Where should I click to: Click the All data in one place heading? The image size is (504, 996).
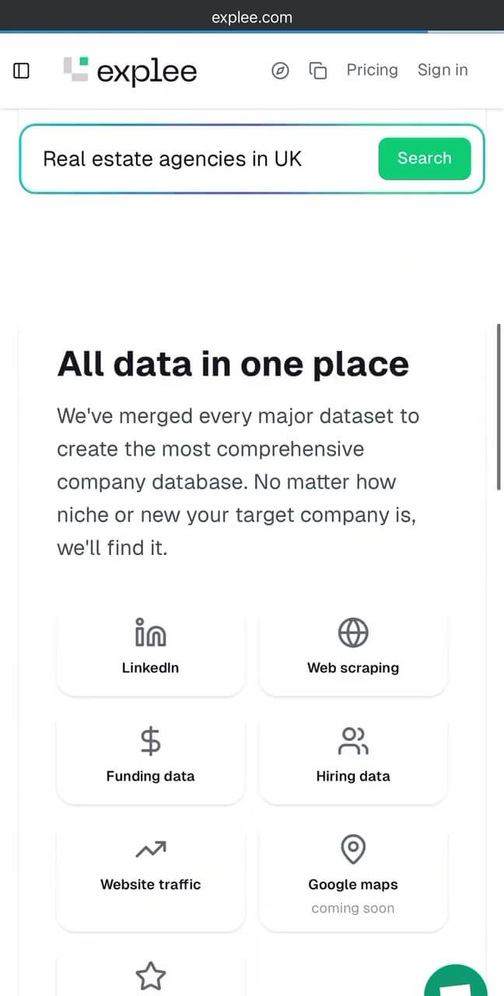[x=233, y=364]
